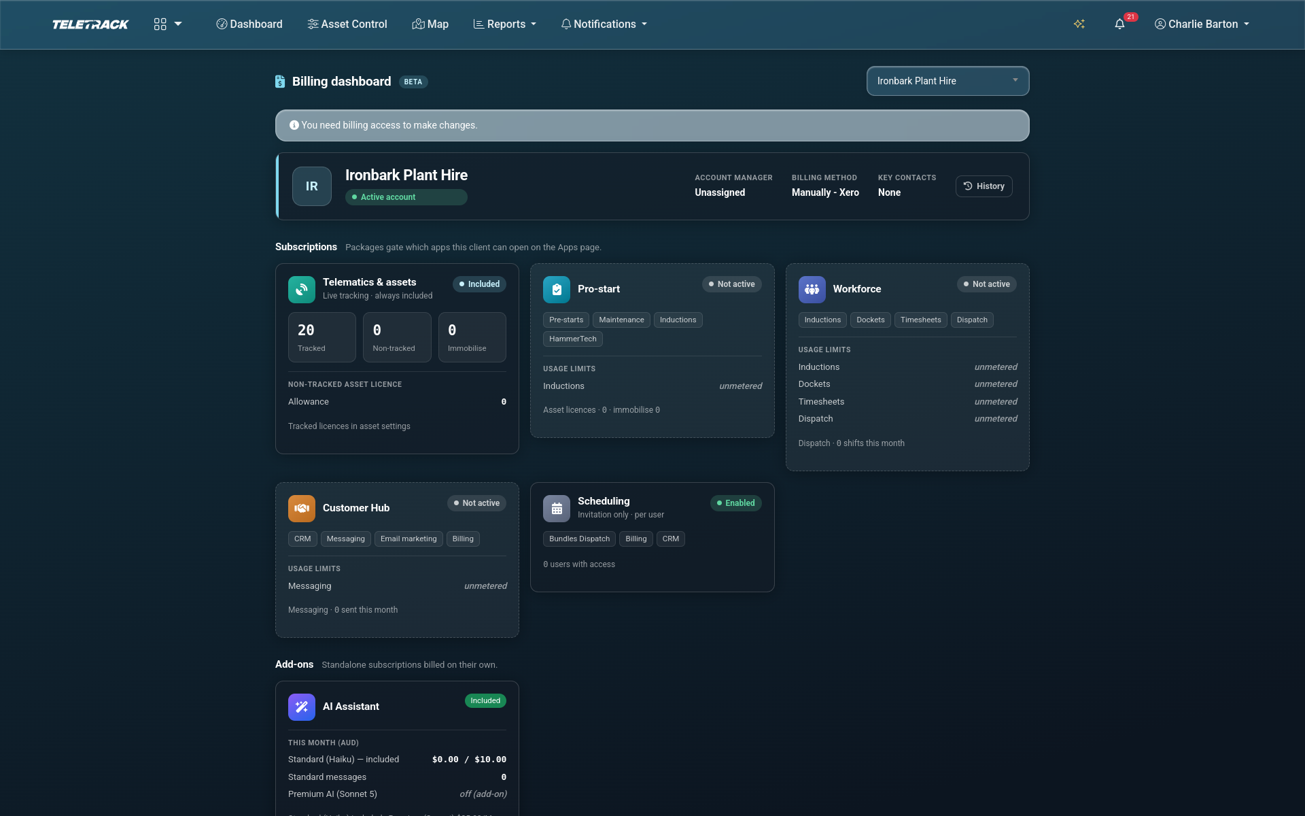Viewport: 1305px width, 816px height.
Task: Click off (add-on) Premium AI value
Action: click(483, 794)
